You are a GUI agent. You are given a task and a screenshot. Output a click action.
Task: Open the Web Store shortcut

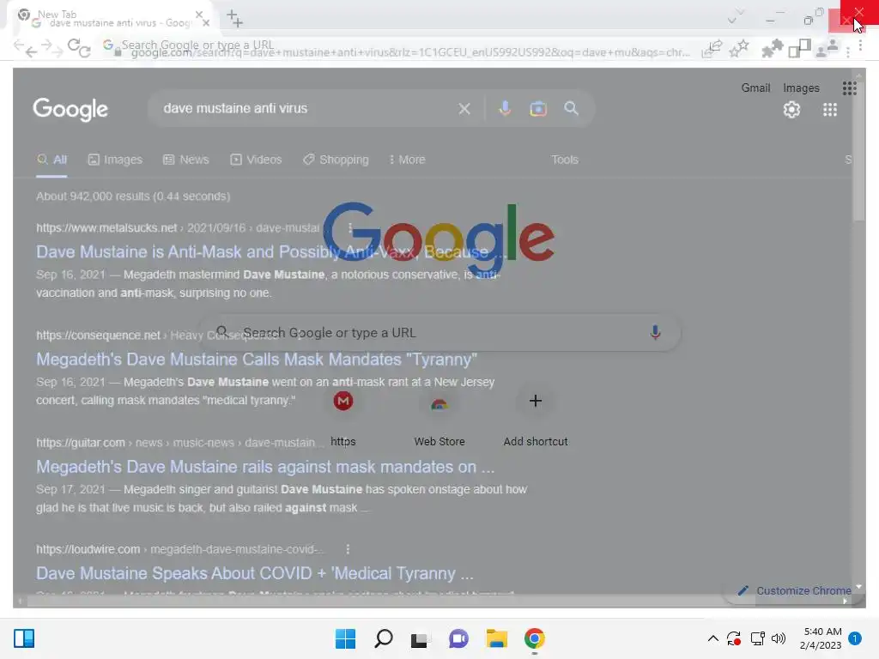[439, 416]
